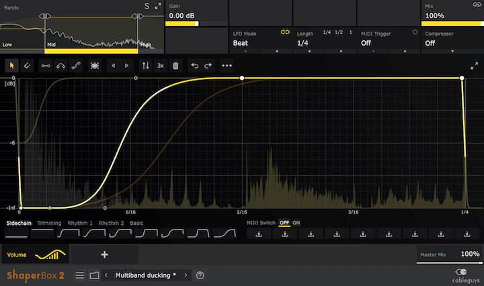Open the hamburger main menu
Screen dimensions: 484x286
(x=80, y=275)
